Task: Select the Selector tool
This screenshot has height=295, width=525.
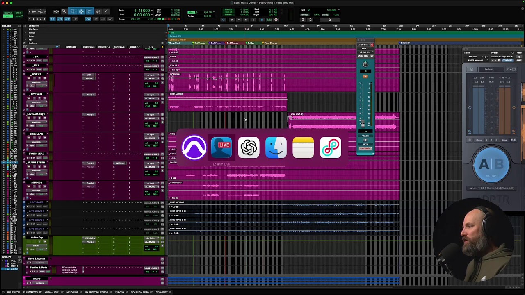Action: [x=81, y=11]
